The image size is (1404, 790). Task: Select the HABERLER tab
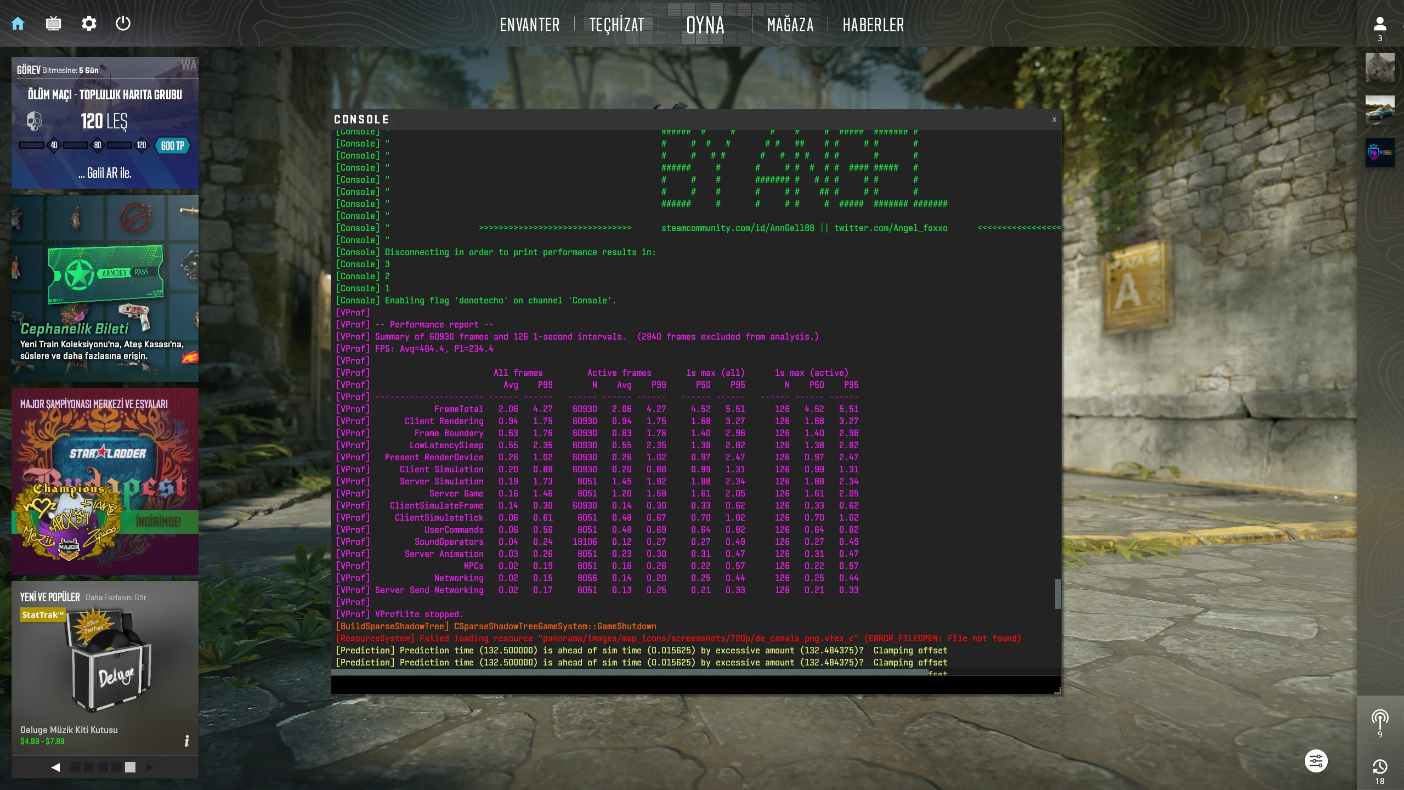point(873,25)
